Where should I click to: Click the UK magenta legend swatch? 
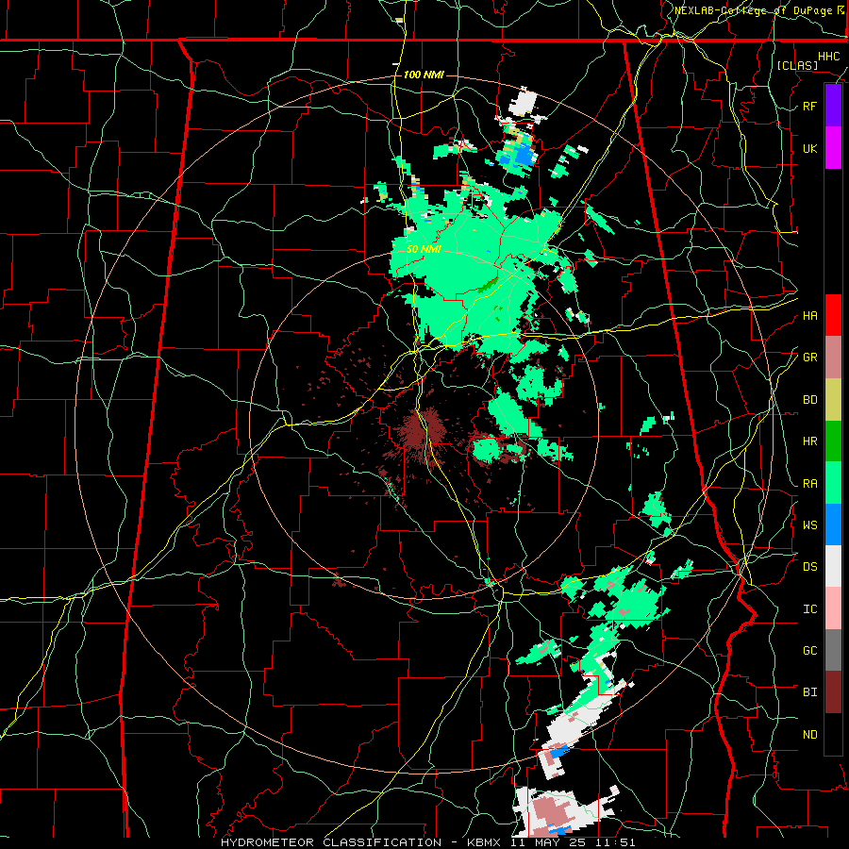pos(833,148)
